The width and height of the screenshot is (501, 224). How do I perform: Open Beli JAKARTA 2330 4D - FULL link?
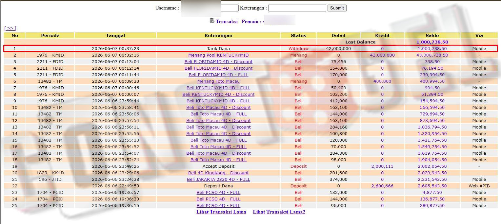tap(218, 179)
